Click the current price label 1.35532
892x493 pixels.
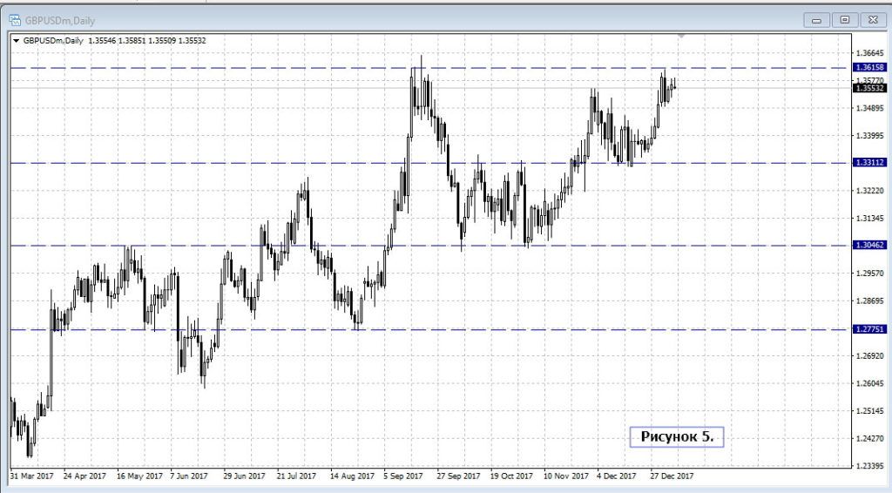870,88
